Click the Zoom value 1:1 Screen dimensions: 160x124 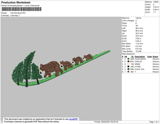pyautogui.click(x=154, y=12)
